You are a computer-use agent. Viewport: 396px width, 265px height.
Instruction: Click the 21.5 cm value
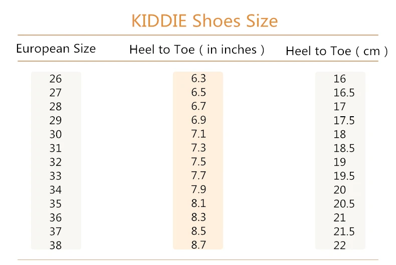344,231
